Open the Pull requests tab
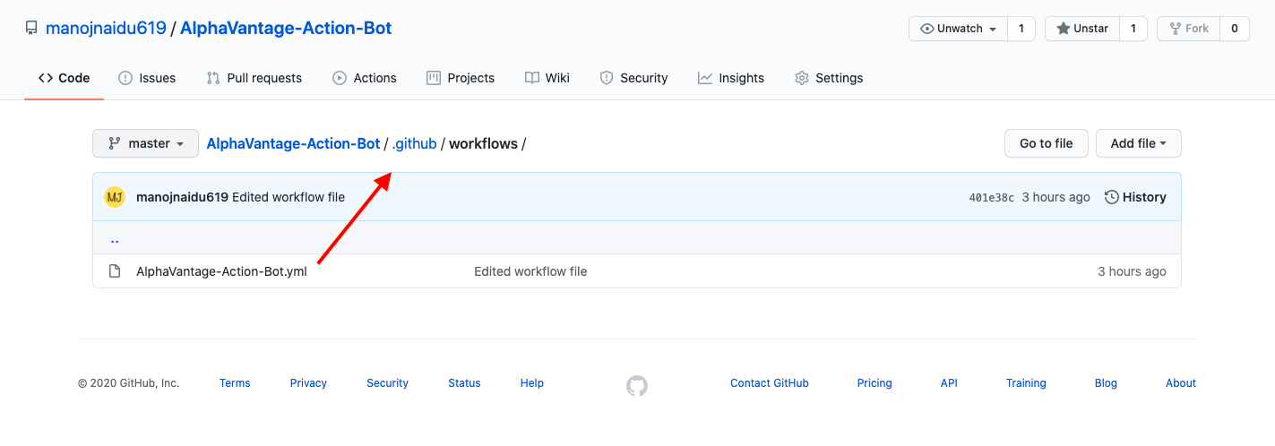 tap(254, 78)
